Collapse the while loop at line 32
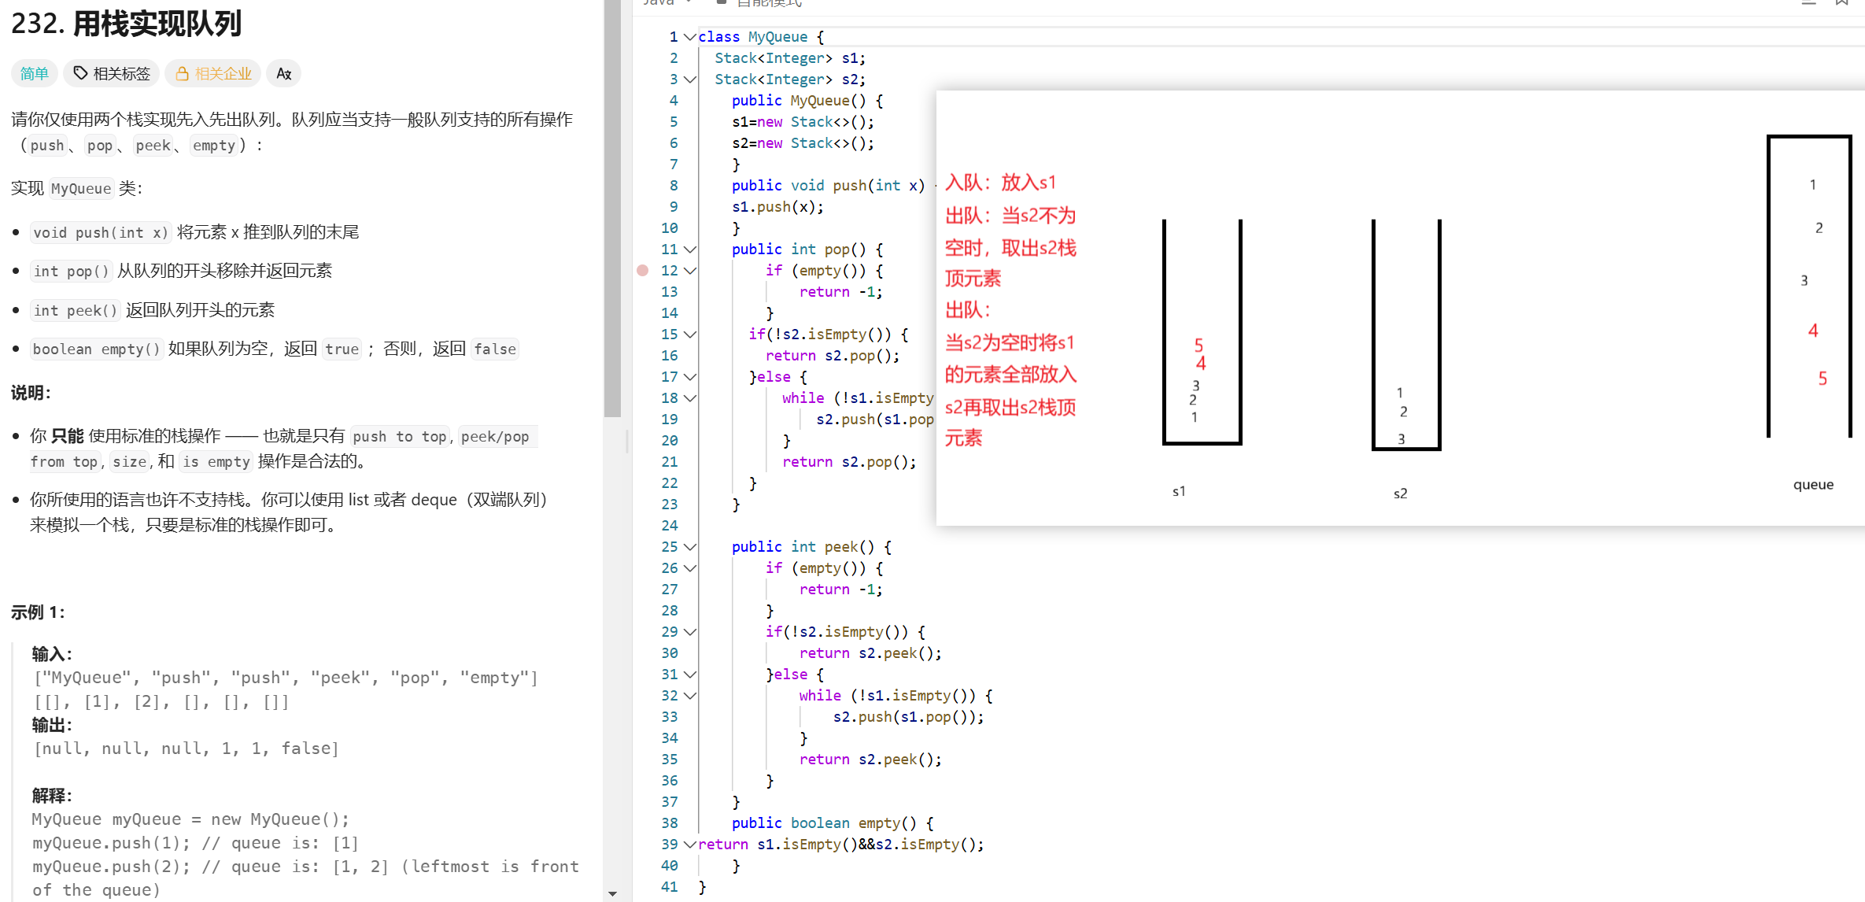Viewport: 1865px width, 902px height. [689, 696]
